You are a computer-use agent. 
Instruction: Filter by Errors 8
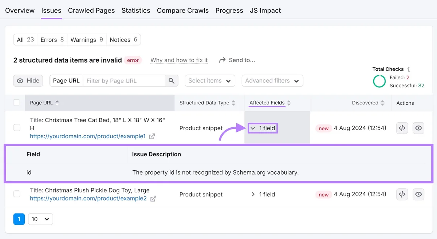point(52,40)
